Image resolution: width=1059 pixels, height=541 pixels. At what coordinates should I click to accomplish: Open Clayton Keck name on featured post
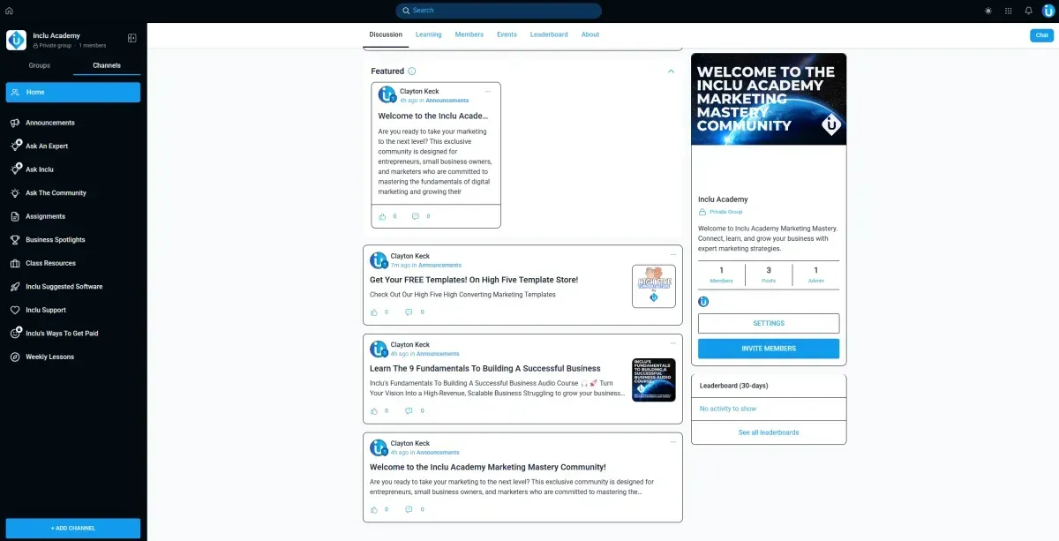419,92
